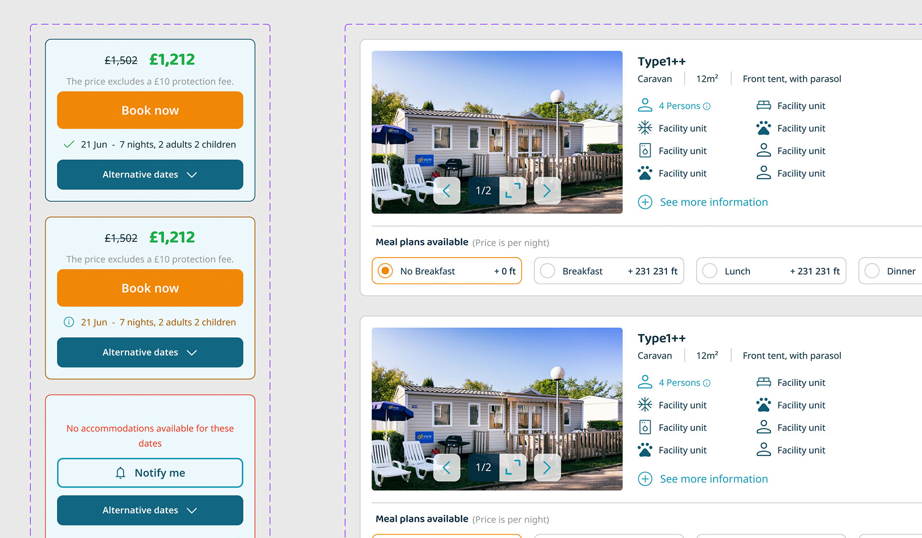The image size is (922, 538).
Task: Click the bell icon in Notify me
Action: [121, 473]
